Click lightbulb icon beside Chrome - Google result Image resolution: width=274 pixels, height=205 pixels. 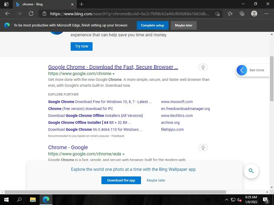[x=203, y=147]
